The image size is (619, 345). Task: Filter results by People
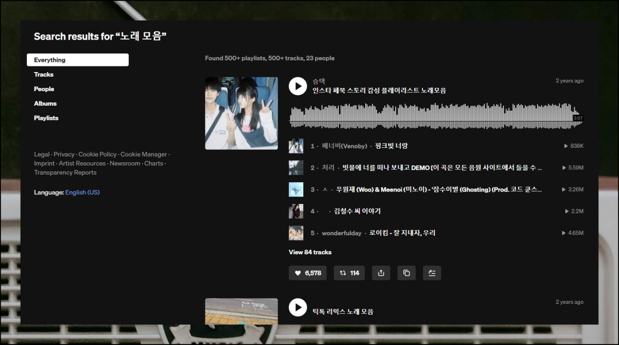click(x=44, y=89)
